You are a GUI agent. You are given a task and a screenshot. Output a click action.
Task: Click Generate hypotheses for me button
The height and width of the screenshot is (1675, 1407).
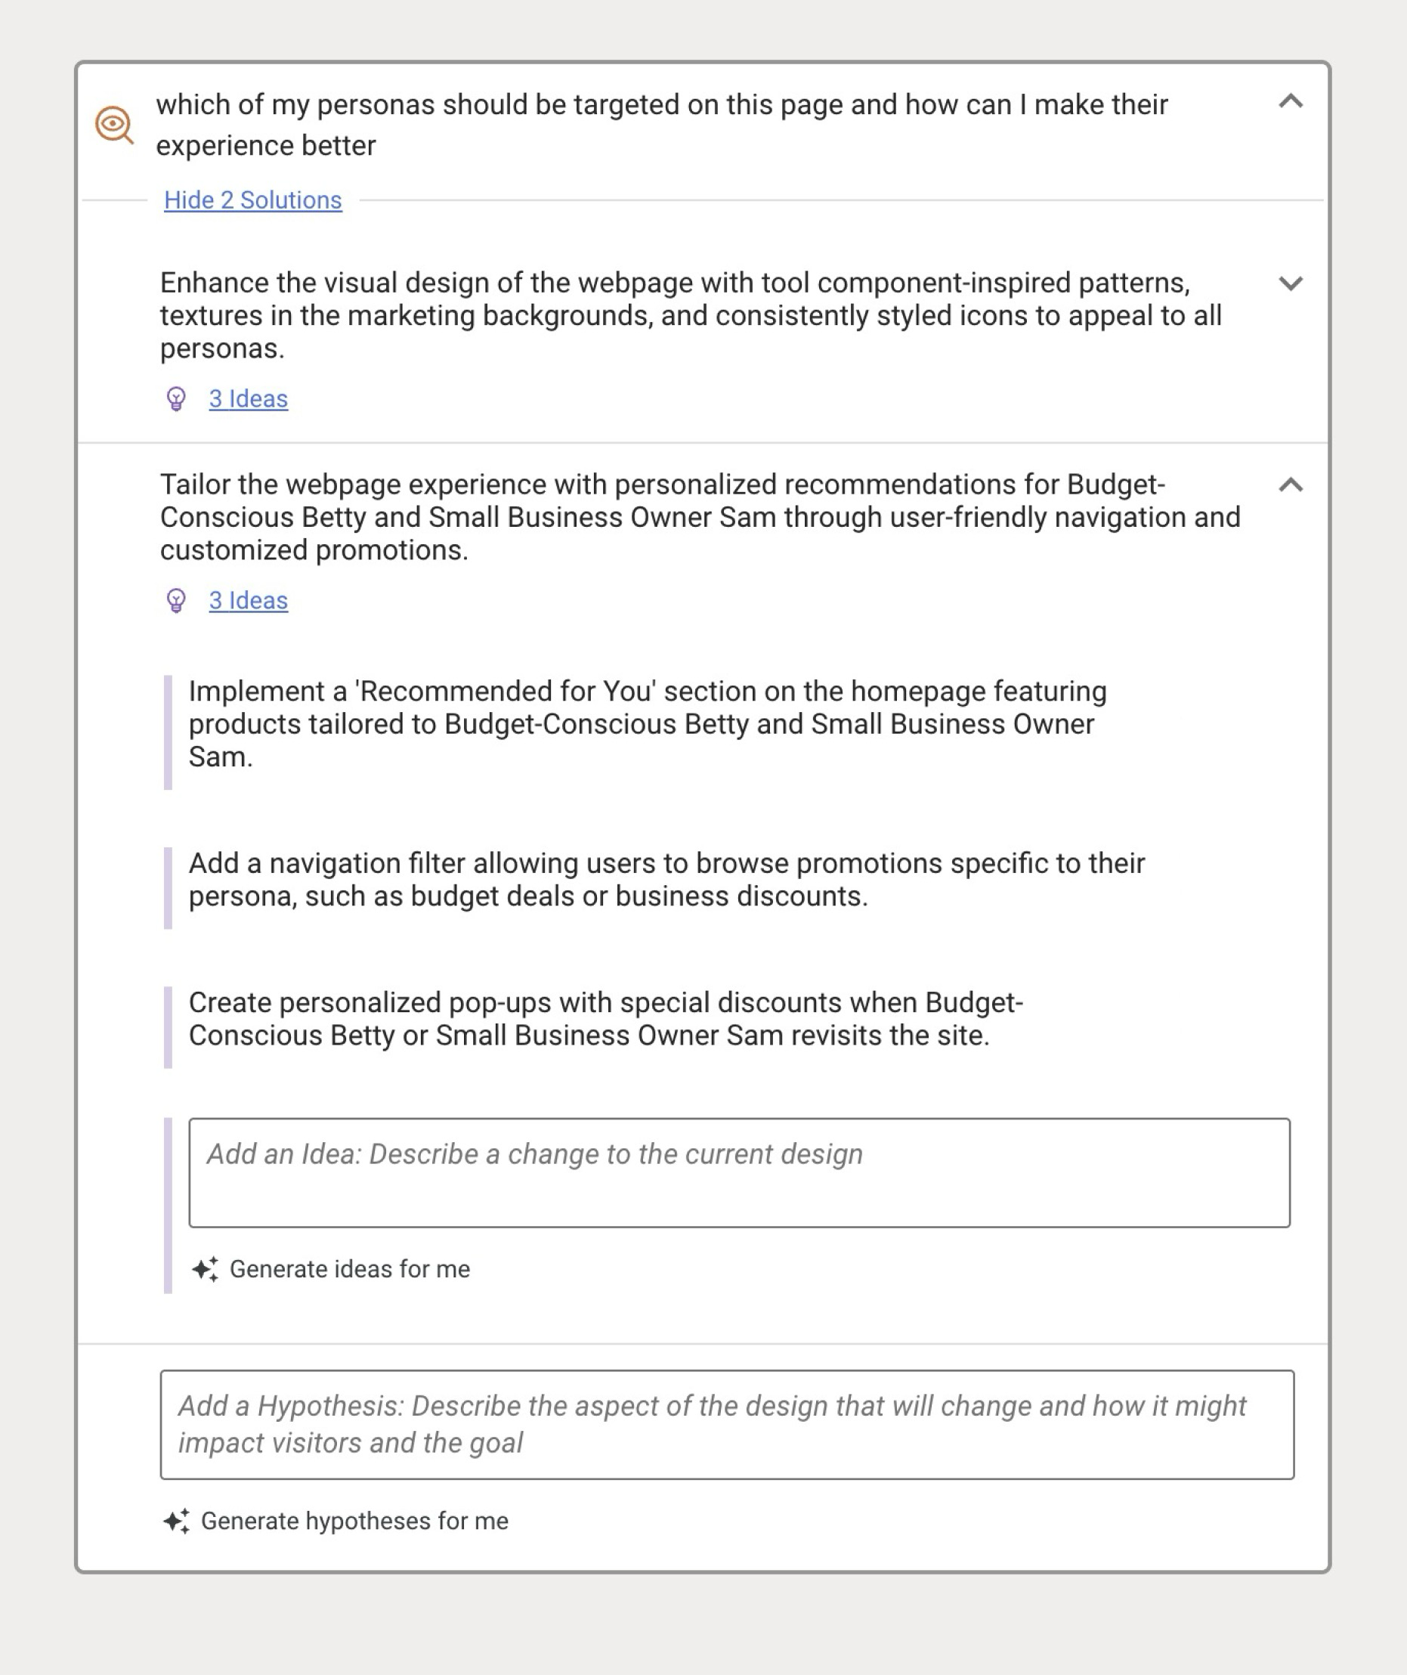coord(336,1521)
